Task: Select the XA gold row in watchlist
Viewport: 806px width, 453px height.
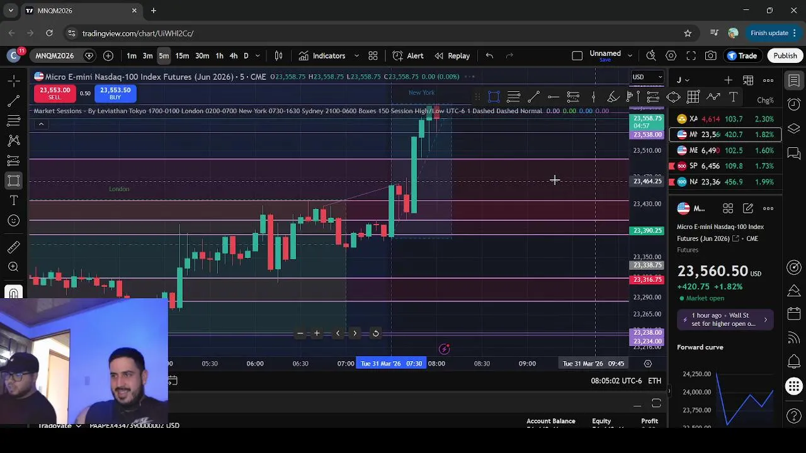Action: tap(724, 119)
